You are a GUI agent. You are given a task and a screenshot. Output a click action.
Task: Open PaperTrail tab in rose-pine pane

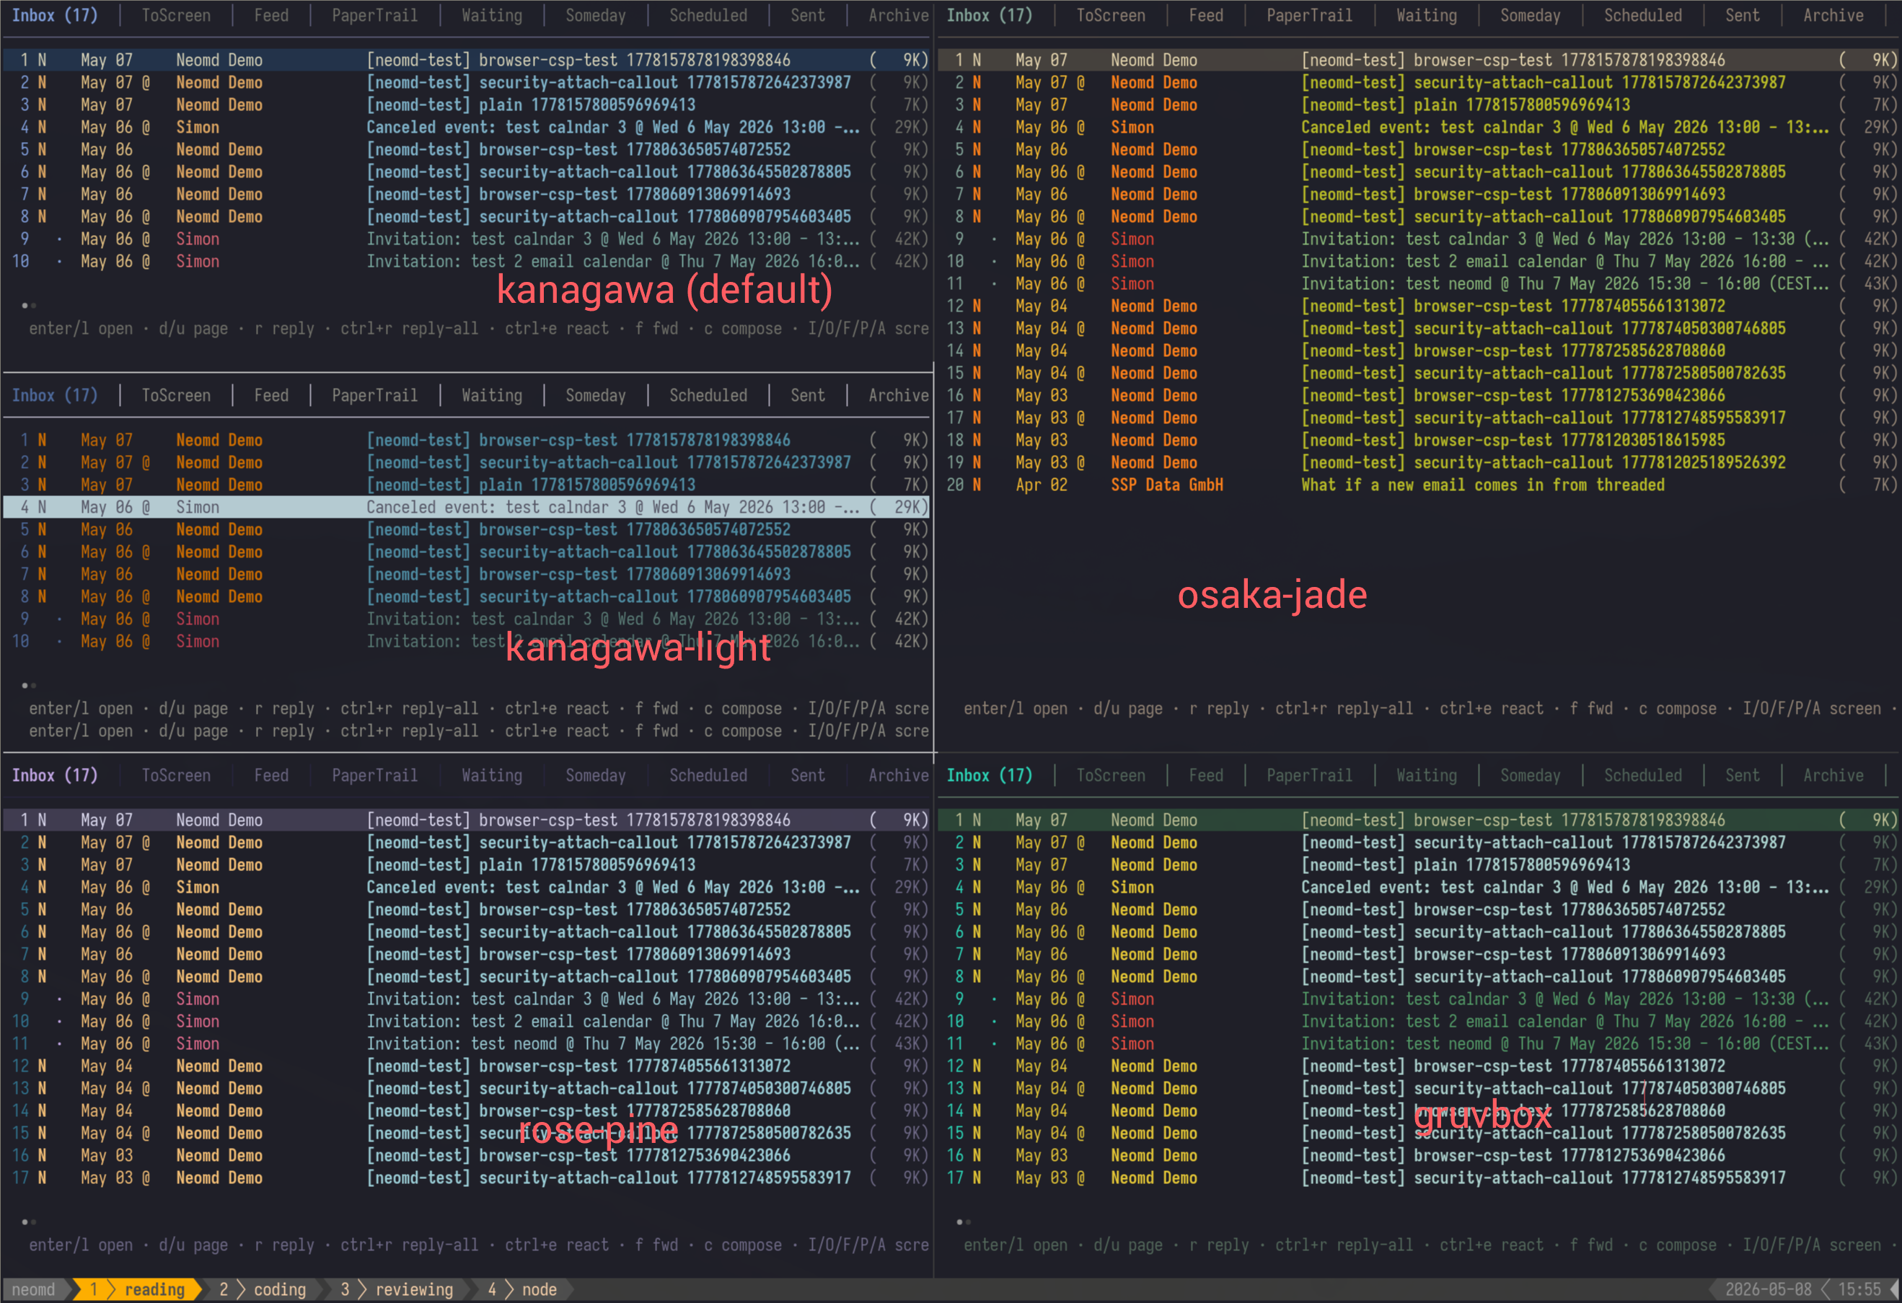[374, 775]
